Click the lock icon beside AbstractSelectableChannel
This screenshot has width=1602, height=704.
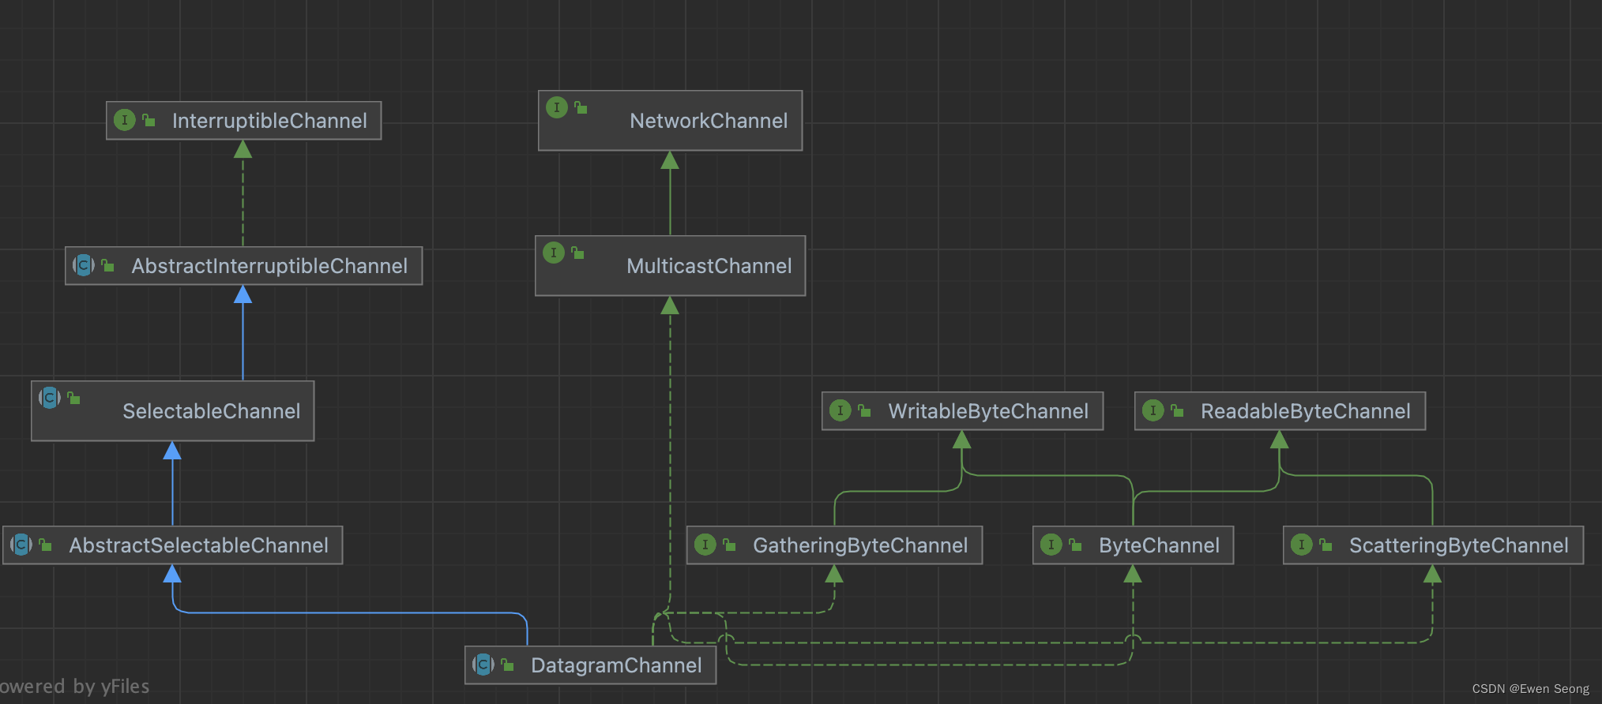click(x=45, y=545)
